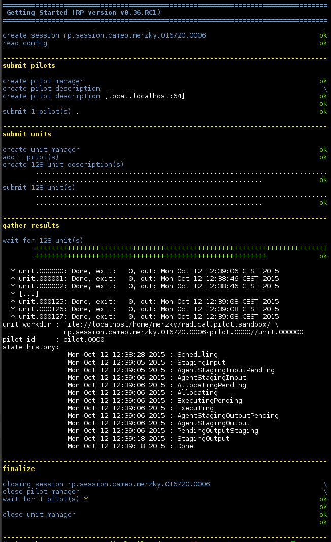Viewport: 331px width, 542px height.
Task: Click the 'Allocating' state entry
Action: click(x=143, y=392)
